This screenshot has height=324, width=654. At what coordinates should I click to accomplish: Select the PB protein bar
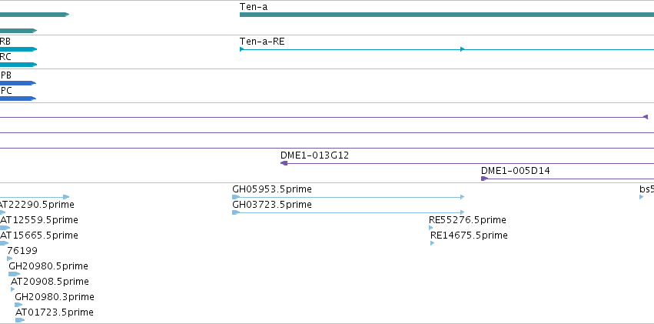click(18, 83)
